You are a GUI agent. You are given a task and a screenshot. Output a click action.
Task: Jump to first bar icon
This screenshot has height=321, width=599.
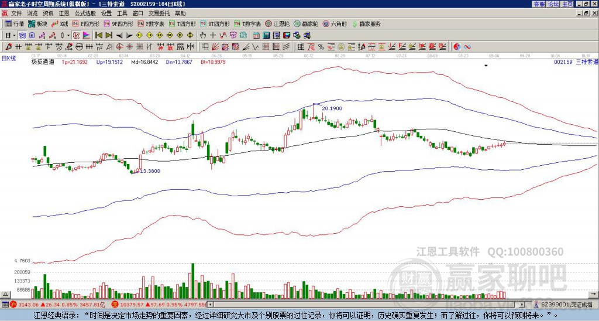(99, 35)
